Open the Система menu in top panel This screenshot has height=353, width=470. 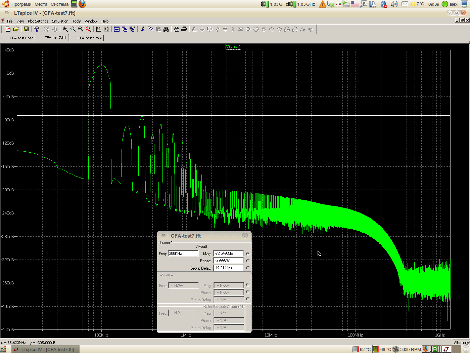(59, 4)
